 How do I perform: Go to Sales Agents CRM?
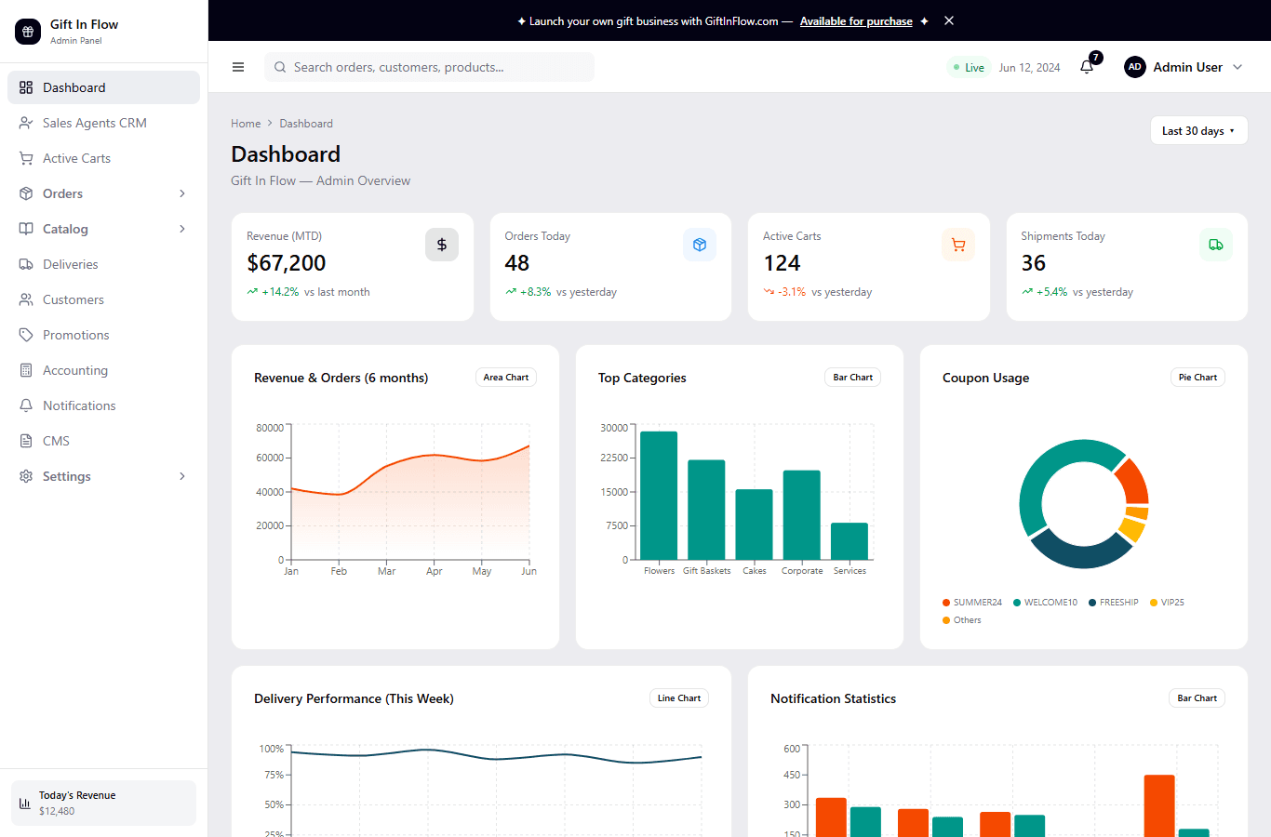click(103, 123)
